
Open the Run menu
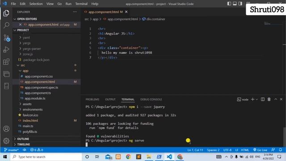(x=68, y=4)
